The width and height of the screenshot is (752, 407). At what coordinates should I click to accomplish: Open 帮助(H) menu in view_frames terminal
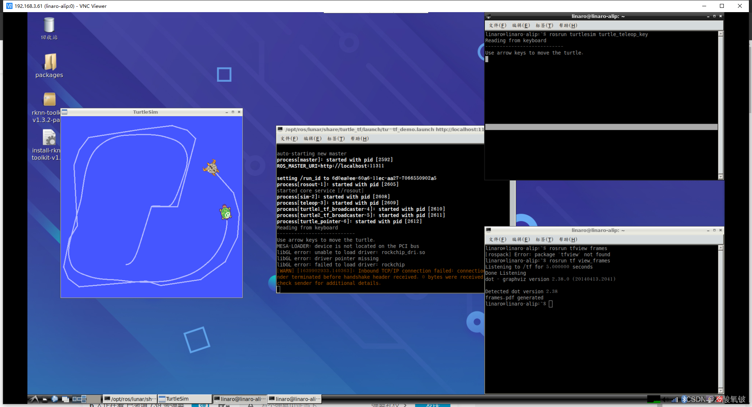pos(568,240)
